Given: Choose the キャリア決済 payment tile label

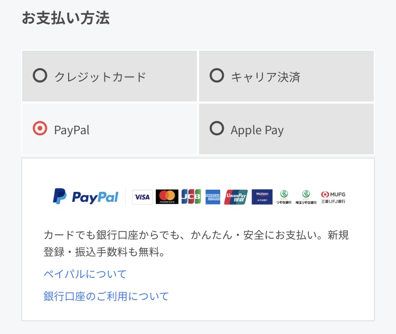Looking at the screenshot, I should [266, 77].
